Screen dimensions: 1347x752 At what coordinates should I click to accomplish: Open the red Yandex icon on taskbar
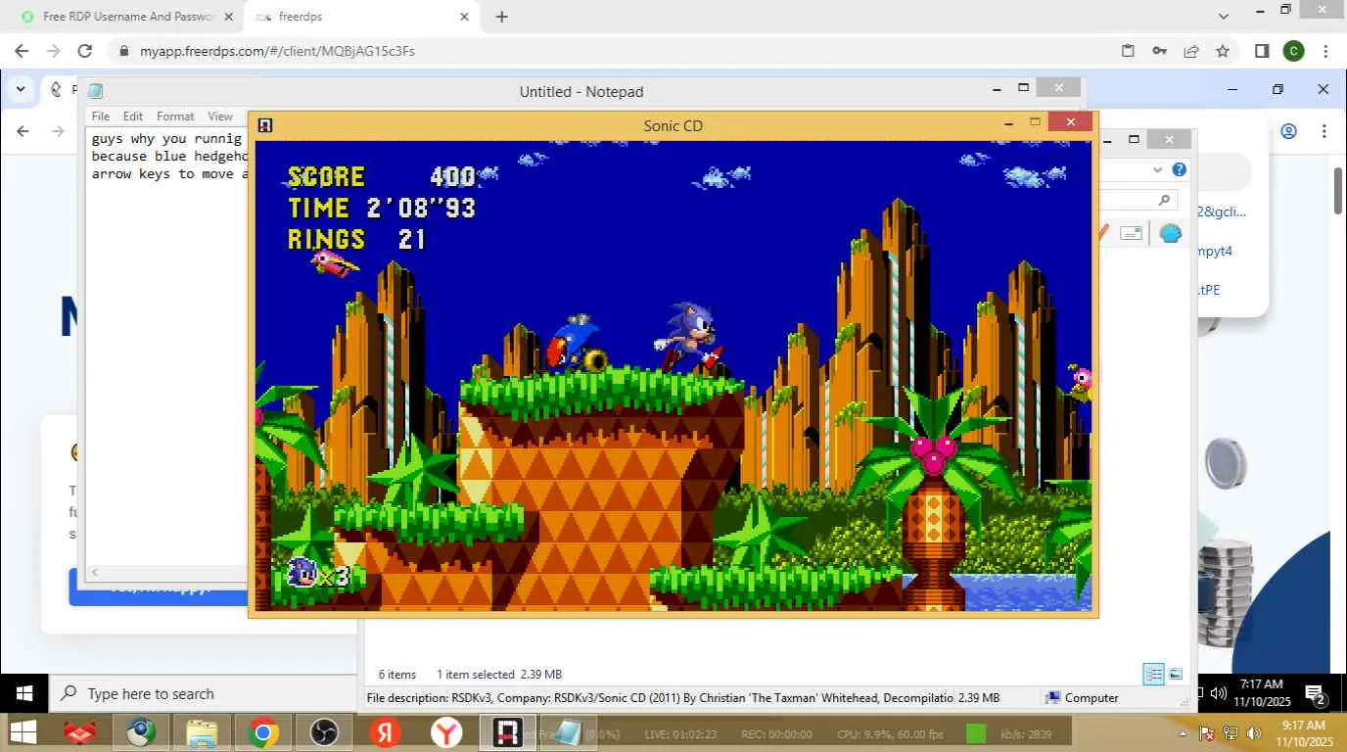pyautogui.click(x=385, y=732)
